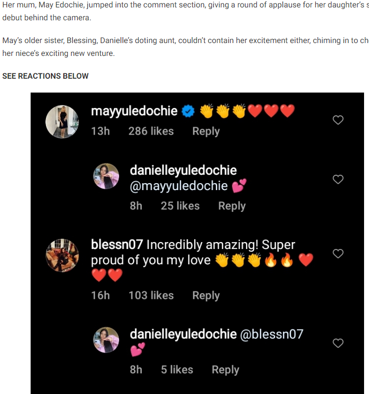
Task: Click the verified badge beside mayyuledochie
Action: 188,111
